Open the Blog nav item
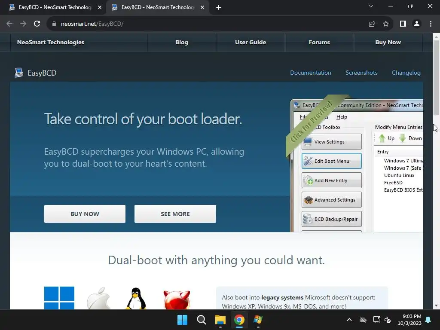Viewport: 440px width, 330px height. (x=182, y=42)
